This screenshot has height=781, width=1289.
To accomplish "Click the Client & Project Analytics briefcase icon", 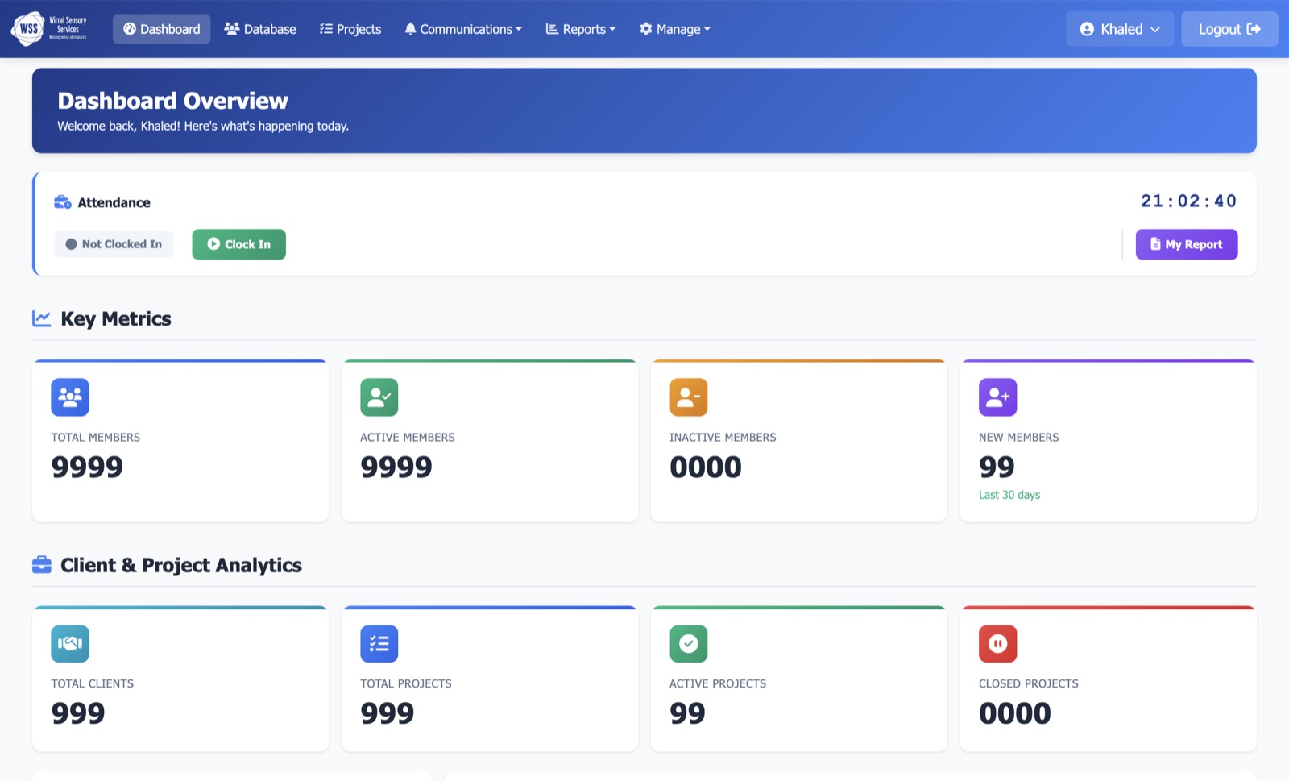I will (42, 565).
